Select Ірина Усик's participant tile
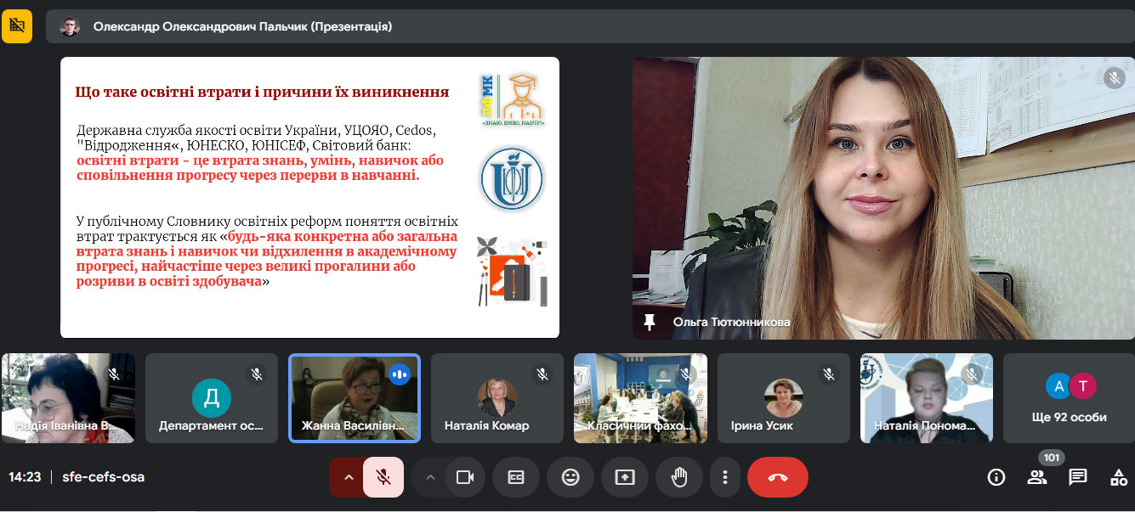1135x512 pixels. (x=784, y=398)
